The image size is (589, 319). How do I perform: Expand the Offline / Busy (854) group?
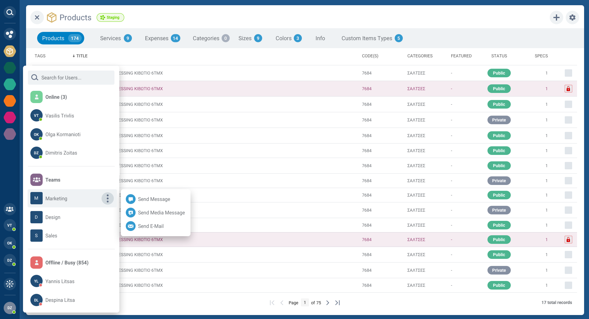[67, 263]
